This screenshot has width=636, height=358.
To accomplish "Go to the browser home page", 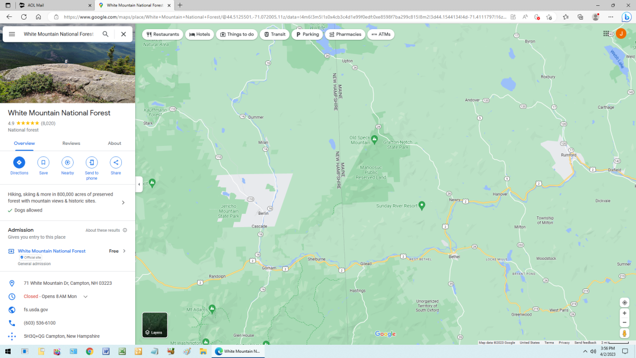I will (39, 17).
